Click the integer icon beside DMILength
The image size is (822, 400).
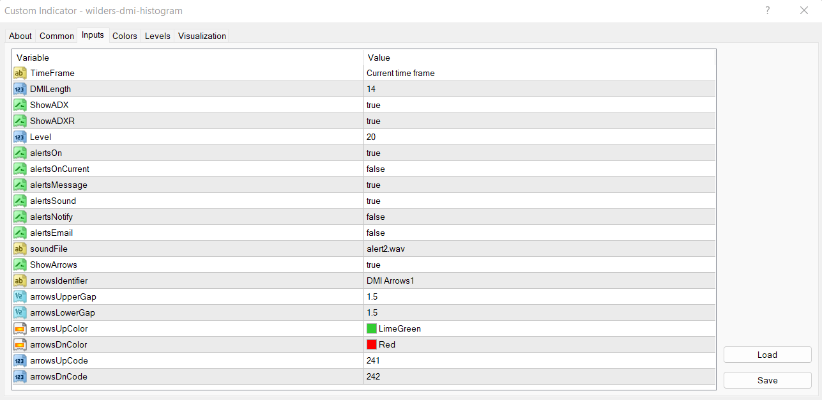point(20,89)
